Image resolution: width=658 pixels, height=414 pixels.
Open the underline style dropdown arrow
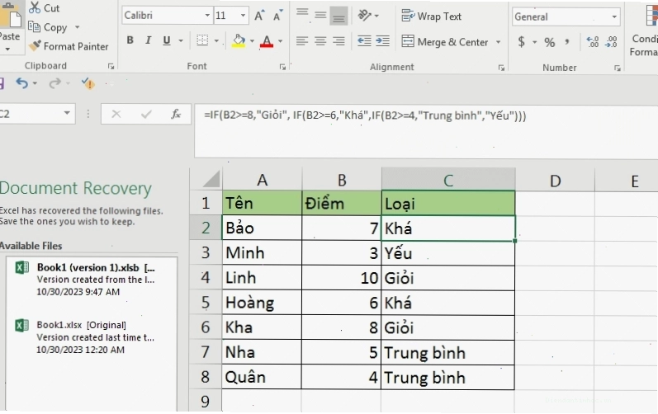(x=181, y=40)
